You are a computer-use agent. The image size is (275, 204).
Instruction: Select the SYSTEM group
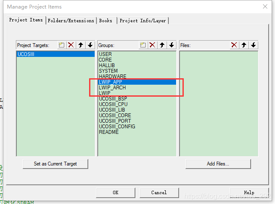click(x=137, y=71)
